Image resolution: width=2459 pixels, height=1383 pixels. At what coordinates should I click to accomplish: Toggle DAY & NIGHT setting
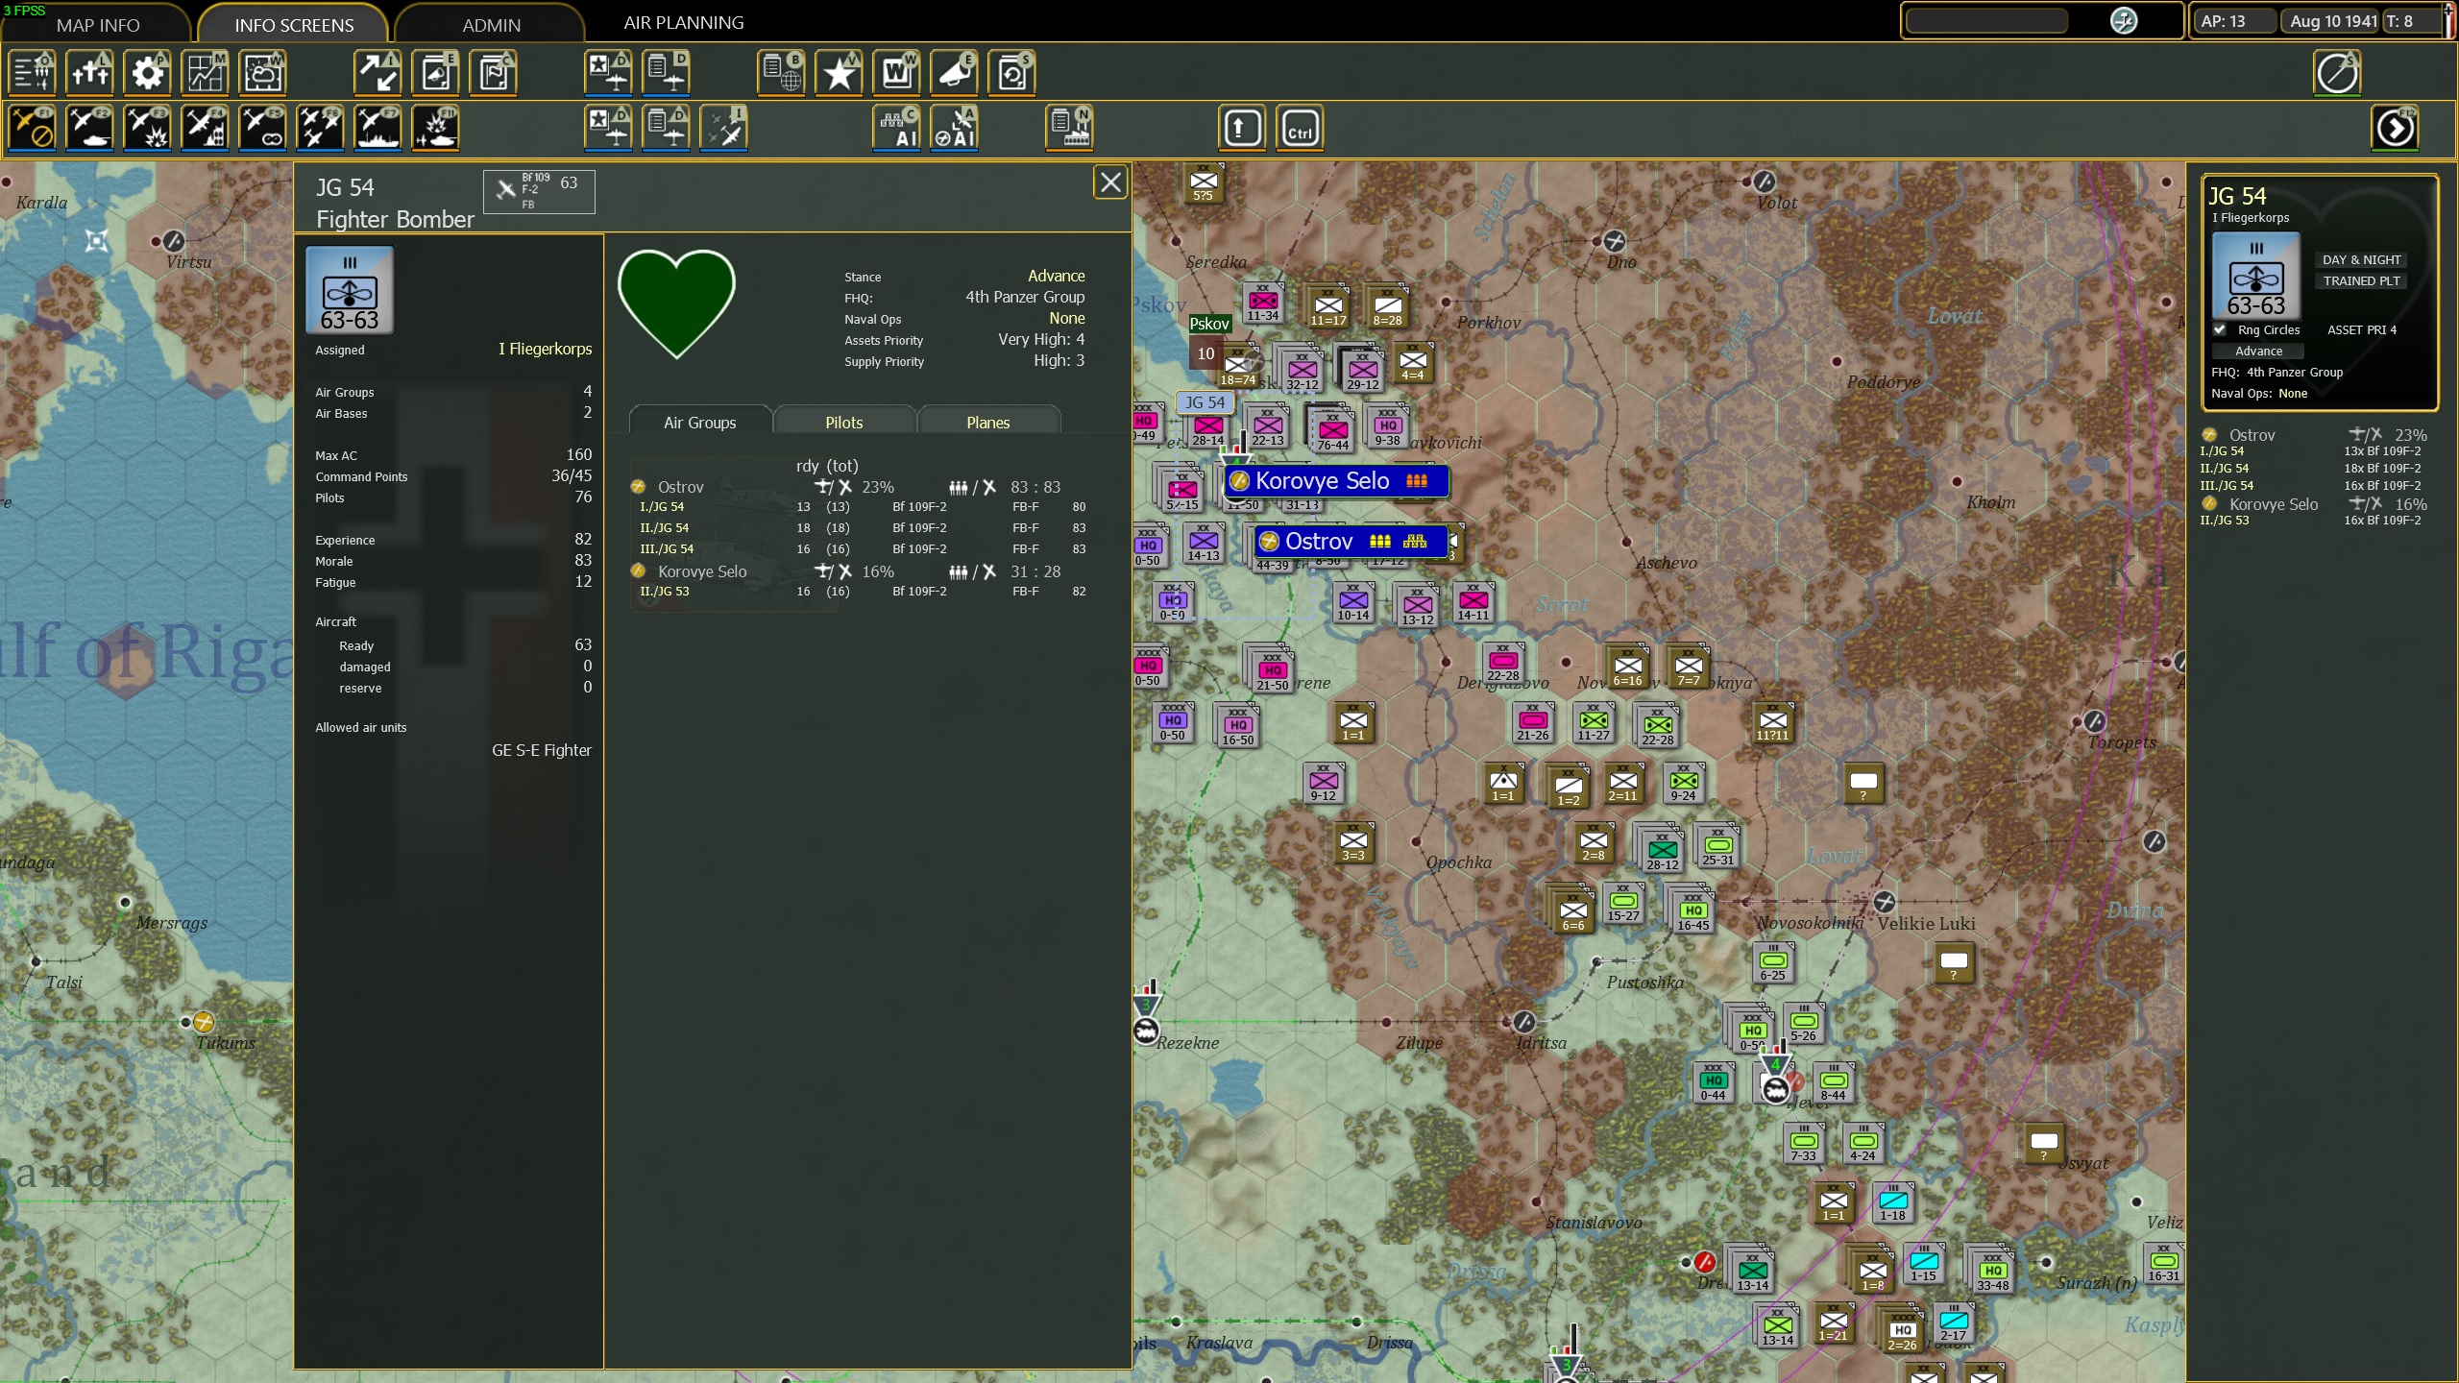pyautogui.click(x=2362, y=260)
